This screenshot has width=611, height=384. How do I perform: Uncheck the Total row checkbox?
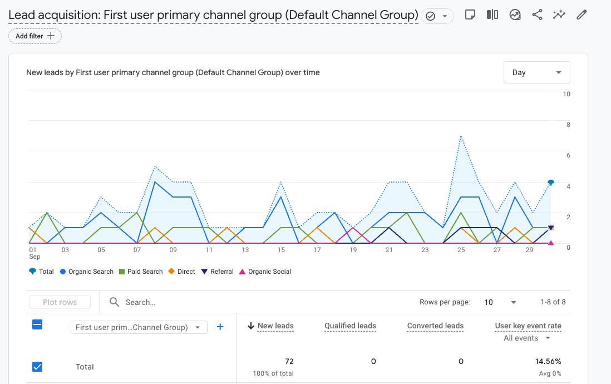coord(37,367)
